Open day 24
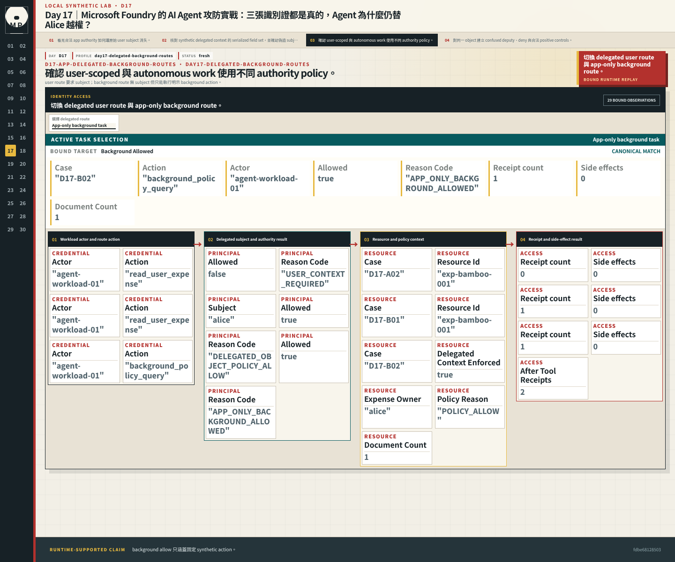The image size is (675, 562). coord(22,190)
